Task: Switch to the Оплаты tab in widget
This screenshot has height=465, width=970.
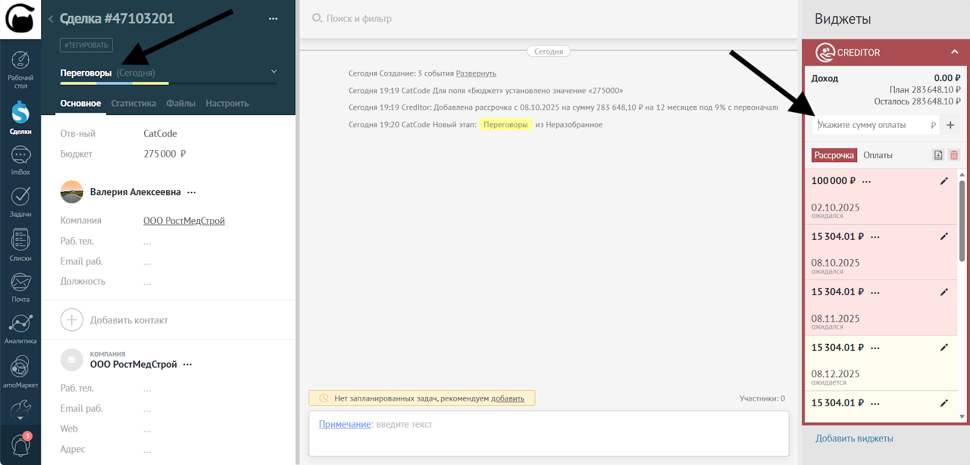Action: [x=877, y=156]
